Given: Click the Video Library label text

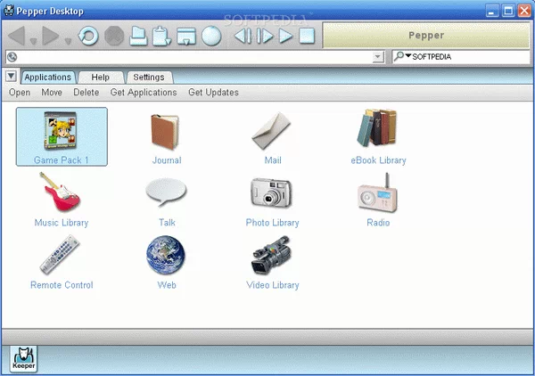Looking at the screenshot, I should [273, 285].
